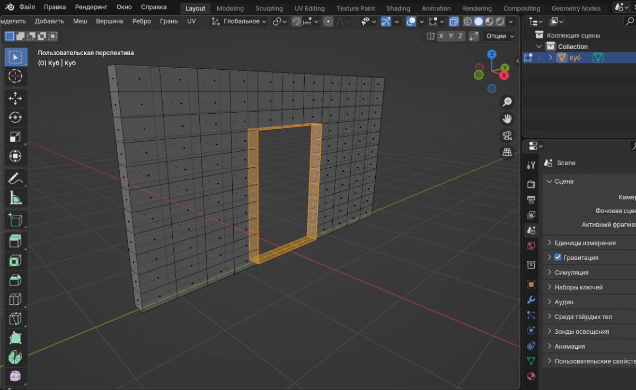
Task: Pick the Loop Cut tool
Action: [x=15, y=300]
